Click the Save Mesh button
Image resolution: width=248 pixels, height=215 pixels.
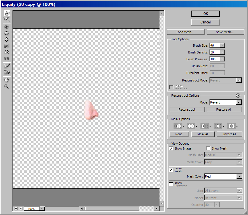coord(225,32)
